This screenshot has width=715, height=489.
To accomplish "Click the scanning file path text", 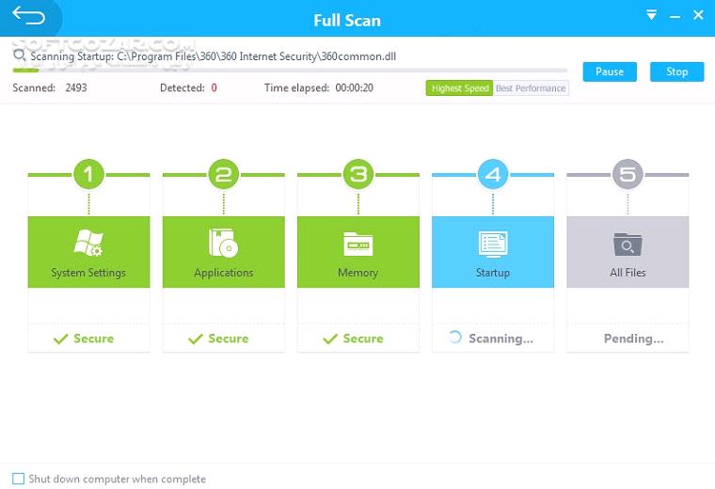I will click(x=213, y=56).
